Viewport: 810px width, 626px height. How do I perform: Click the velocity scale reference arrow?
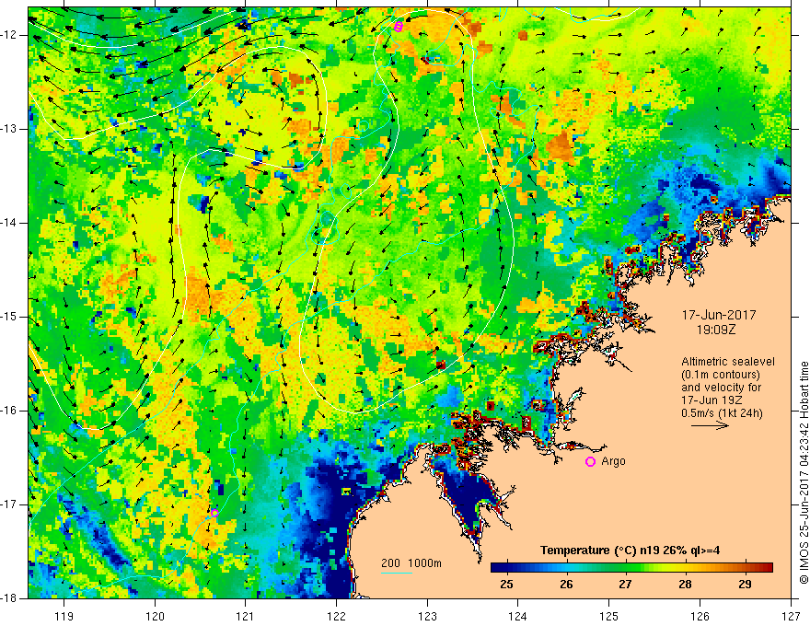click(x=711, y=425)
